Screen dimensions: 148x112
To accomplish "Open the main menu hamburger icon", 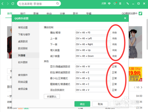I will click(x=120, y=4).
